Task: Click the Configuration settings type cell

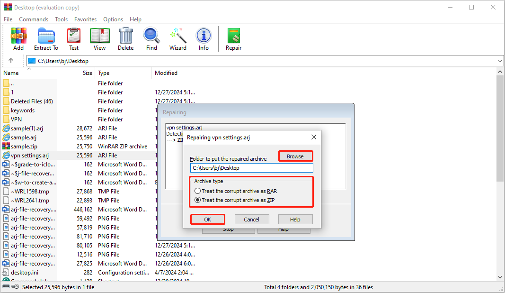Action: 124,272
